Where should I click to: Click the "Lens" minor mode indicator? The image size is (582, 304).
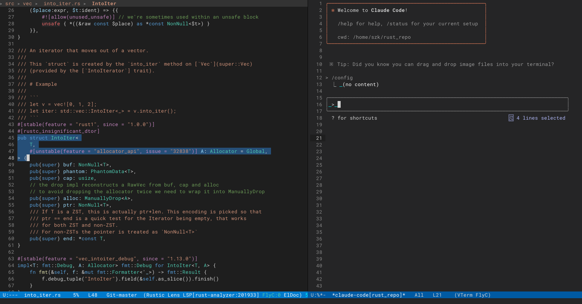(x=174, y=295)
